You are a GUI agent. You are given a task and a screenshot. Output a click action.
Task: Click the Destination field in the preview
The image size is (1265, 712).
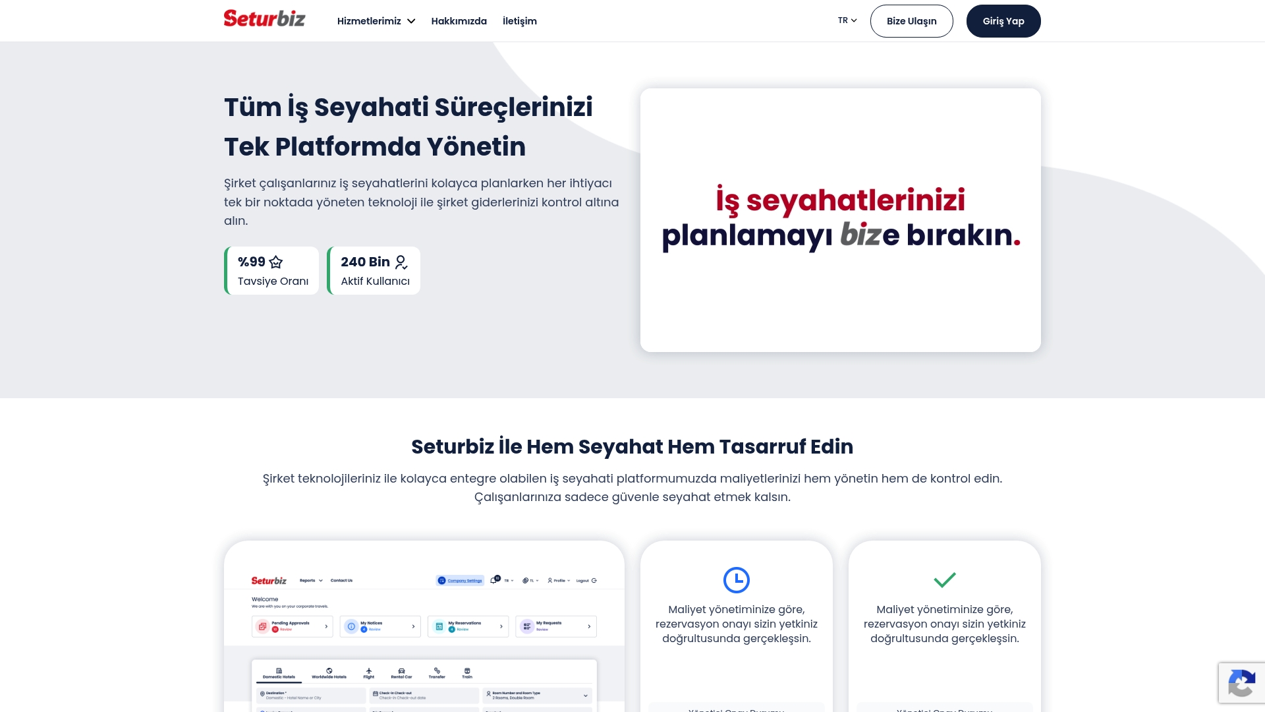tap(311, 696)
